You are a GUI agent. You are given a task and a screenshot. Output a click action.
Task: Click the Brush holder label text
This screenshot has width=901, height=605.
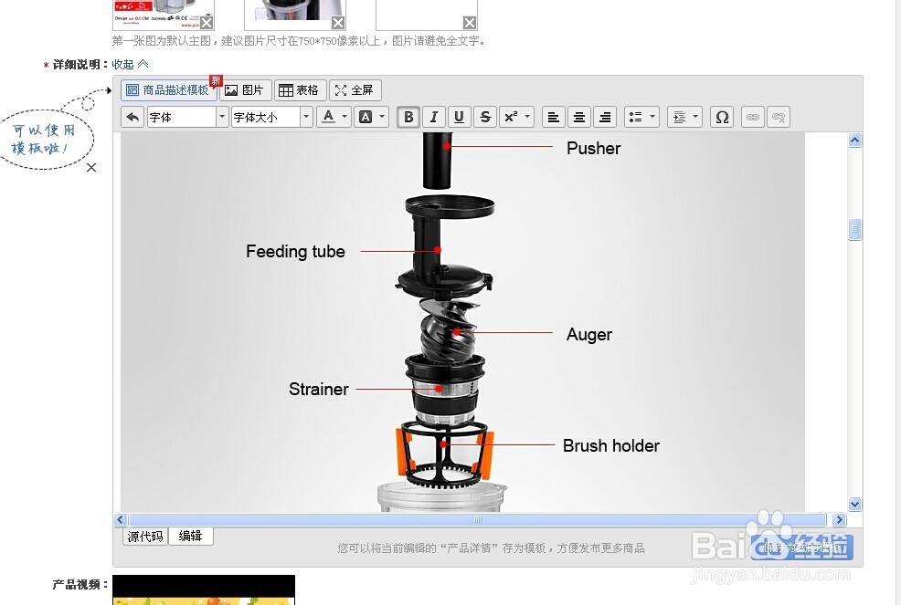[610, 445]
